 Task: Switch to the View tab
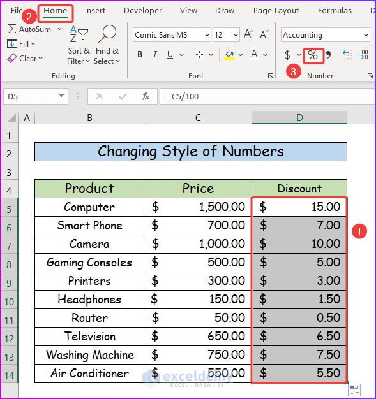pos(188,11)
